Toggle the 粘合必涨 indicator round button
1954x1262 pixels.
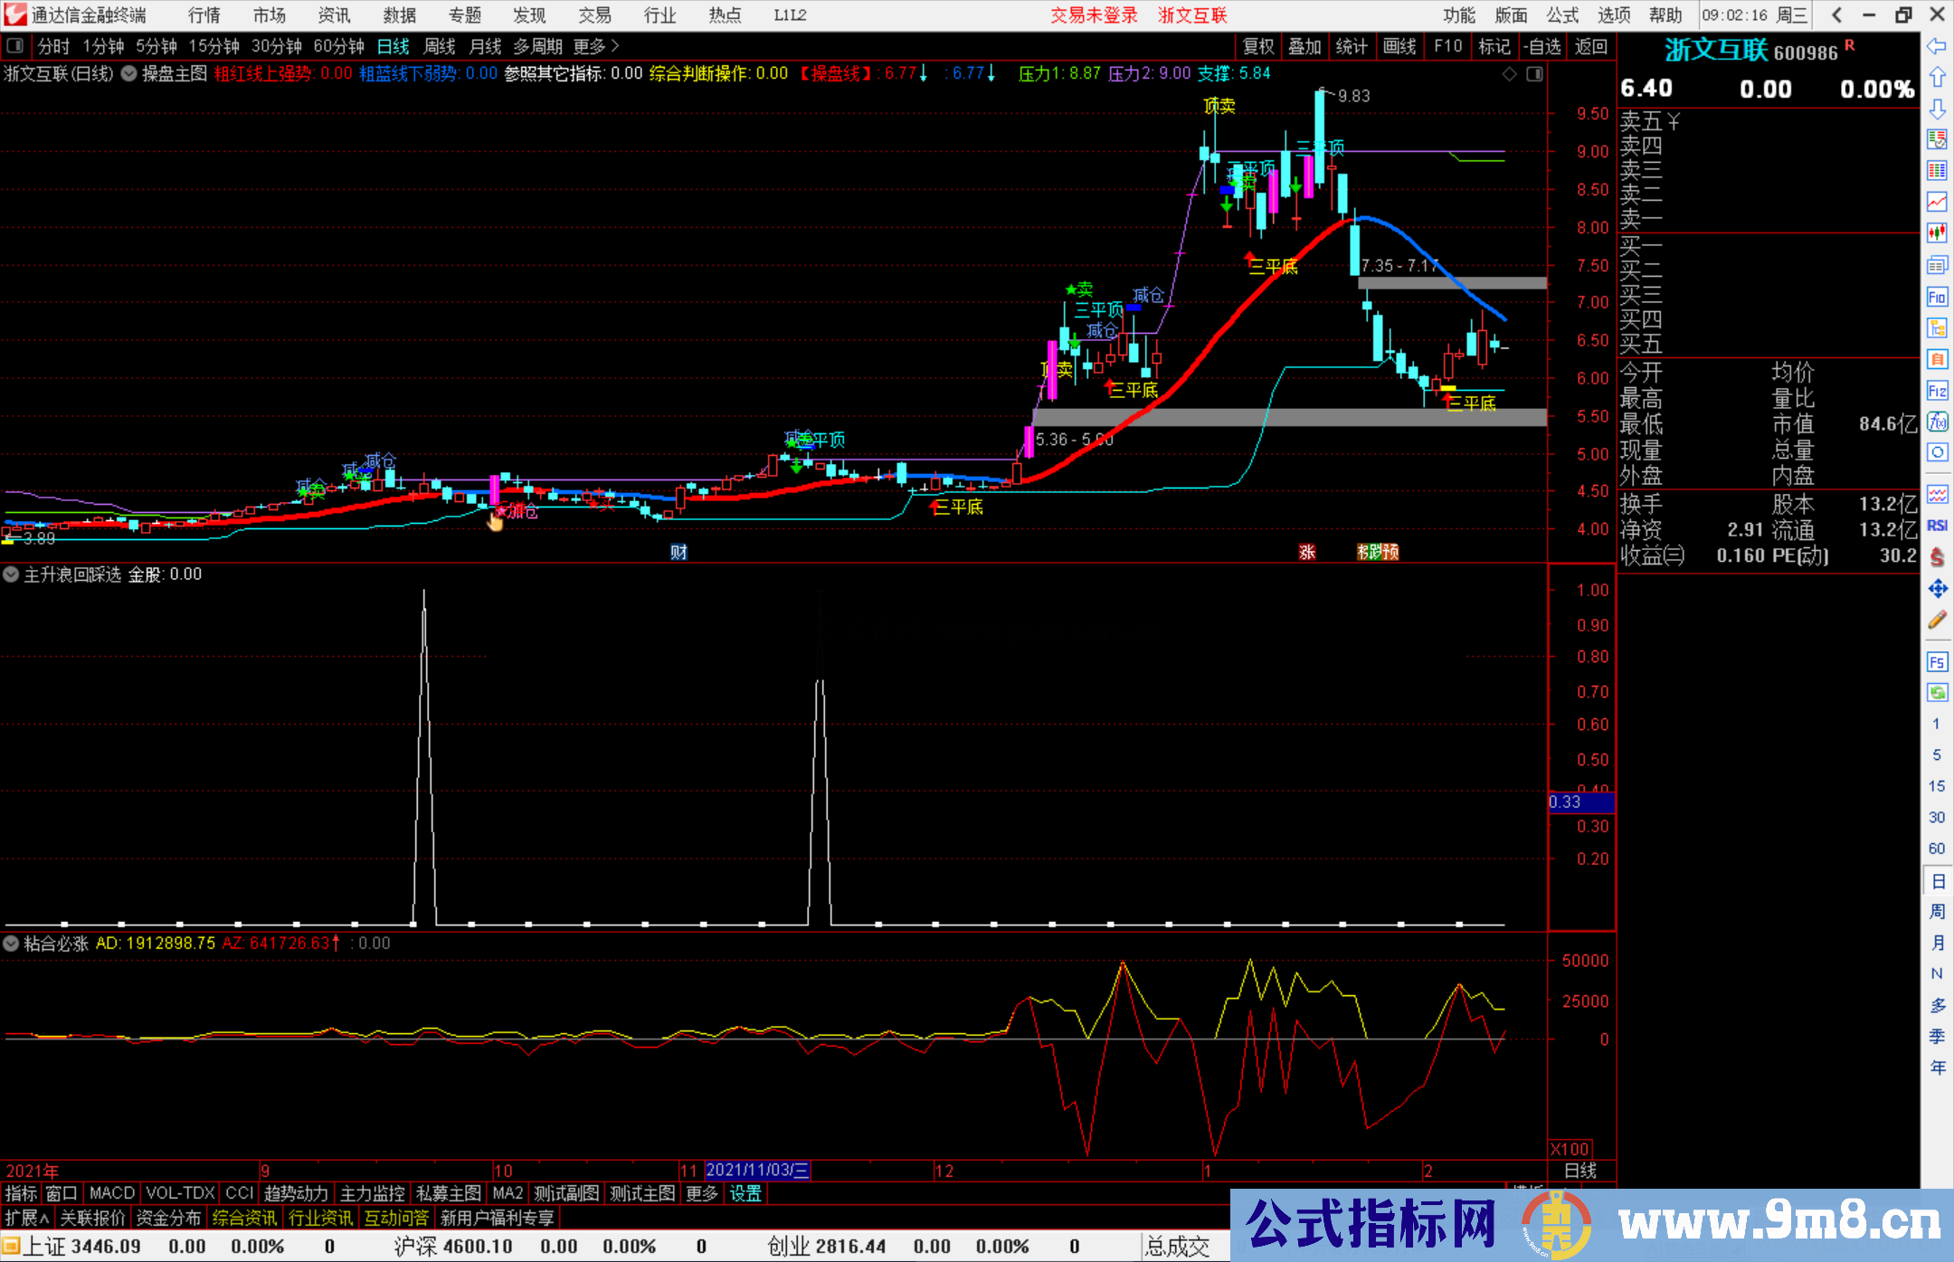11,944
